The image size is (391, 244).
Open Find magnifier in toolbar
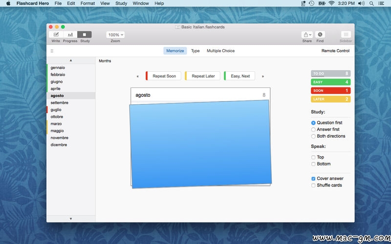pos(320,34)
